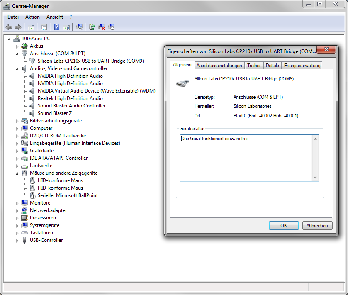Image resolution: width=348 pixels, height=295 pixels.
Task: Expand the Netzwerkadapter category
Action: [17, 210]
